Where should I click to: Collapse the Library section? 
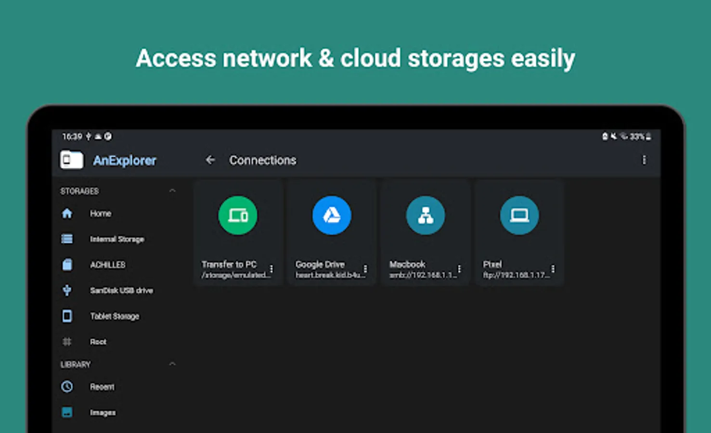pyautogui.click(x=172, y=364)
